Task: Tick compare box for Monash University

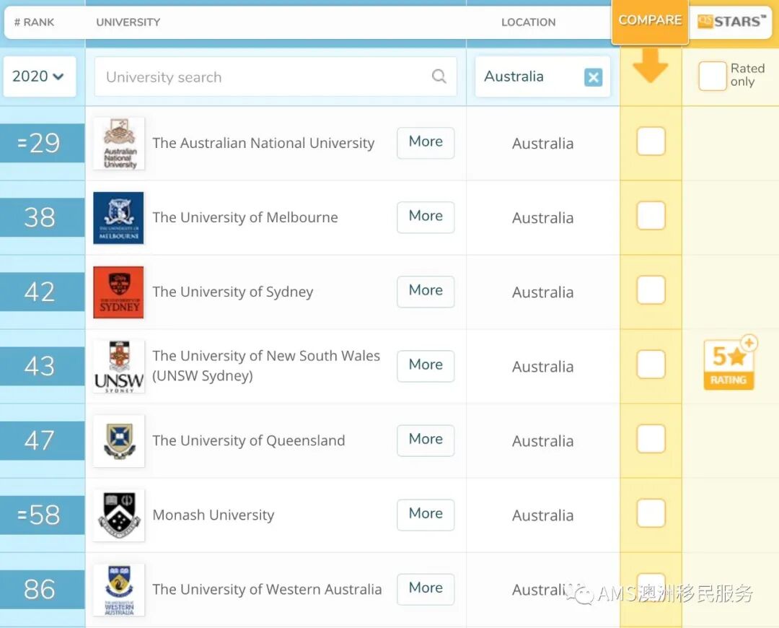Action: pos(651,513)
